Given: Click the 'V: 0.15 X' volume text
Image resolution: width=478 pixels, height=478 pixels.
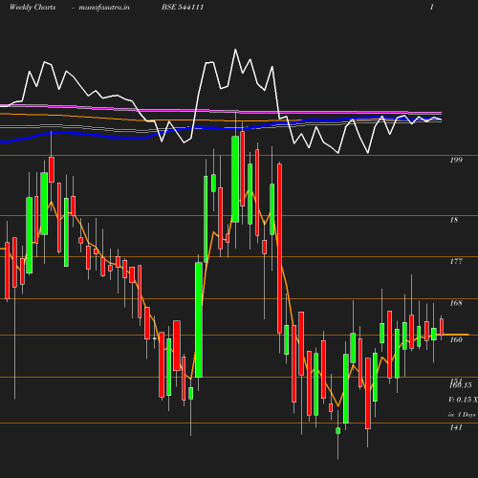Looking at the screenshot, I should tap(463, 400).
